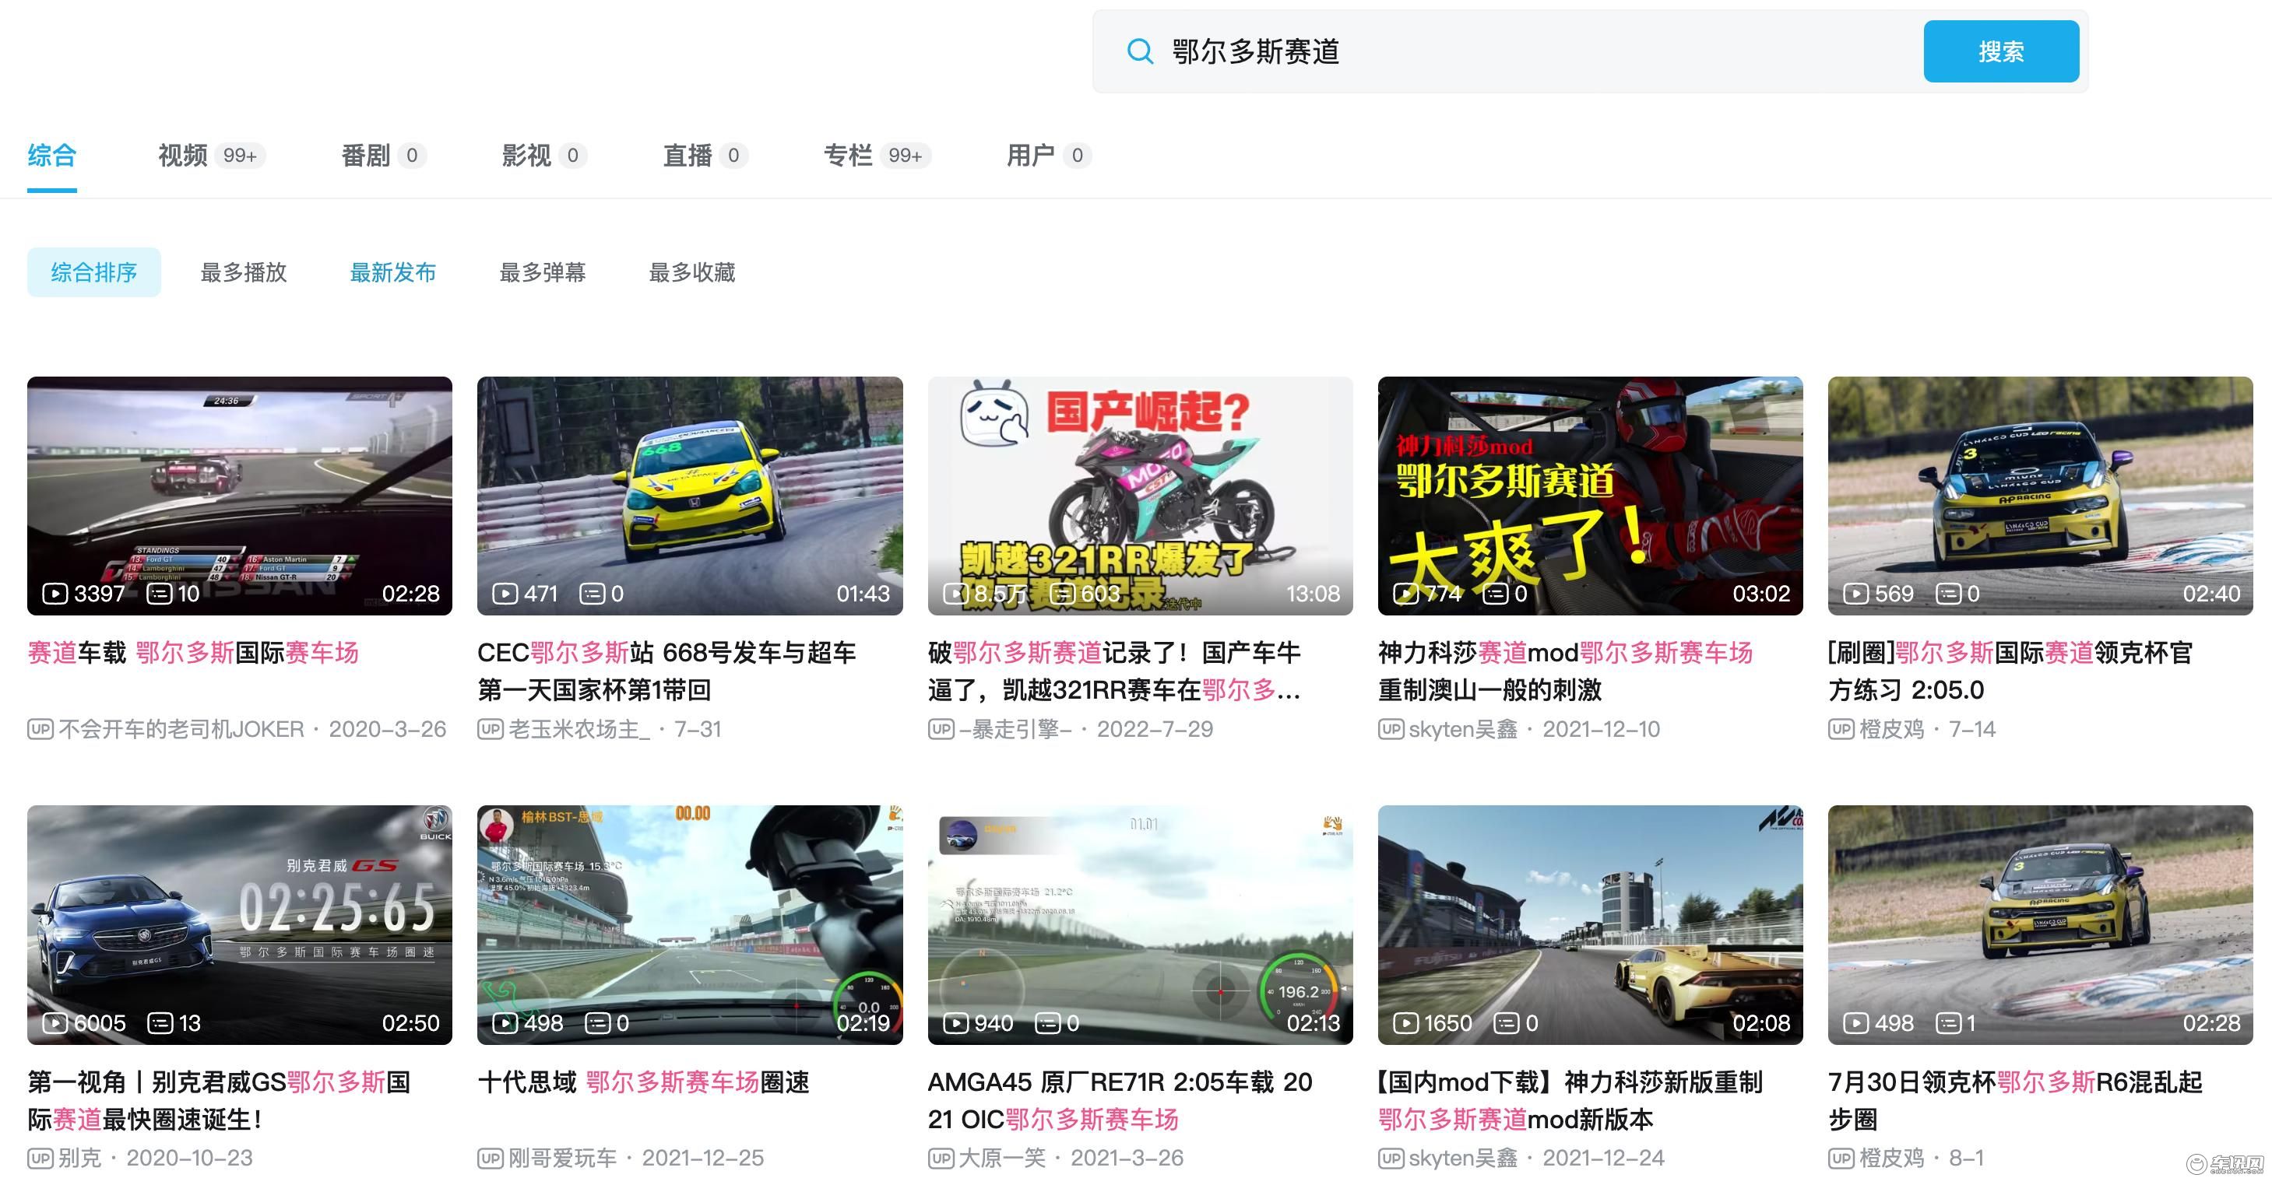
Task: Sort results by 最多弹幕
Action: point(543,272)
